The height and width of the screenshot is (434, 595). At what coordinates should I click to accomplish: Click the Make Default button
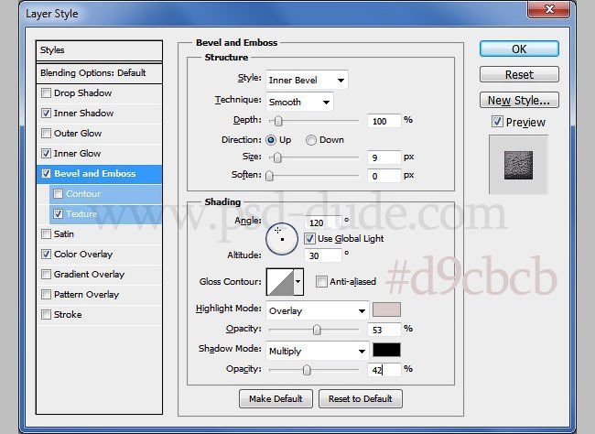[x=276, y=398]
